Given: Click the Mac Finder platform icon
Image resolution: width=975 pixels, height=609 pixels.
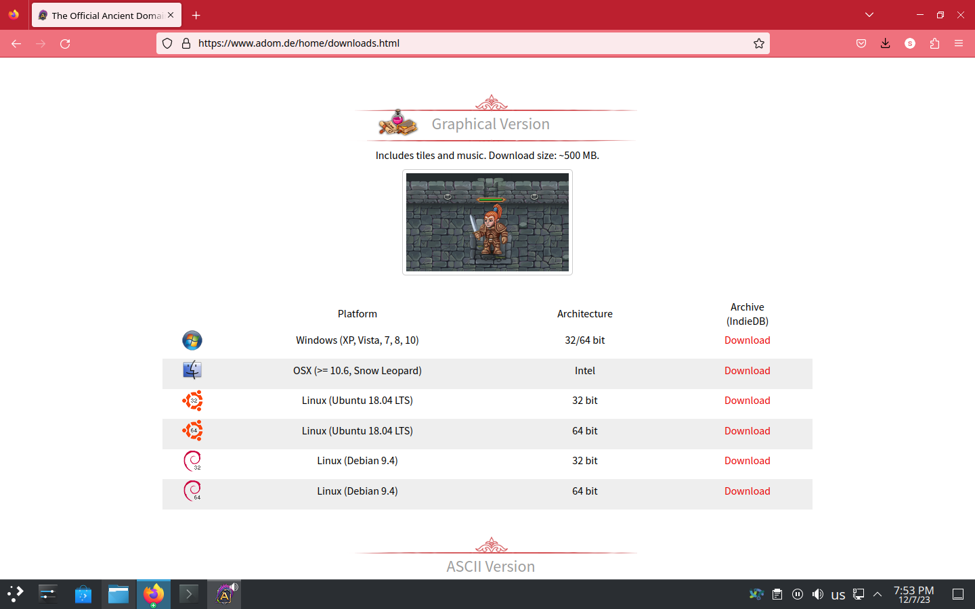Looking at the screenshot, I should pyautogui.click(x=192, y=370).
